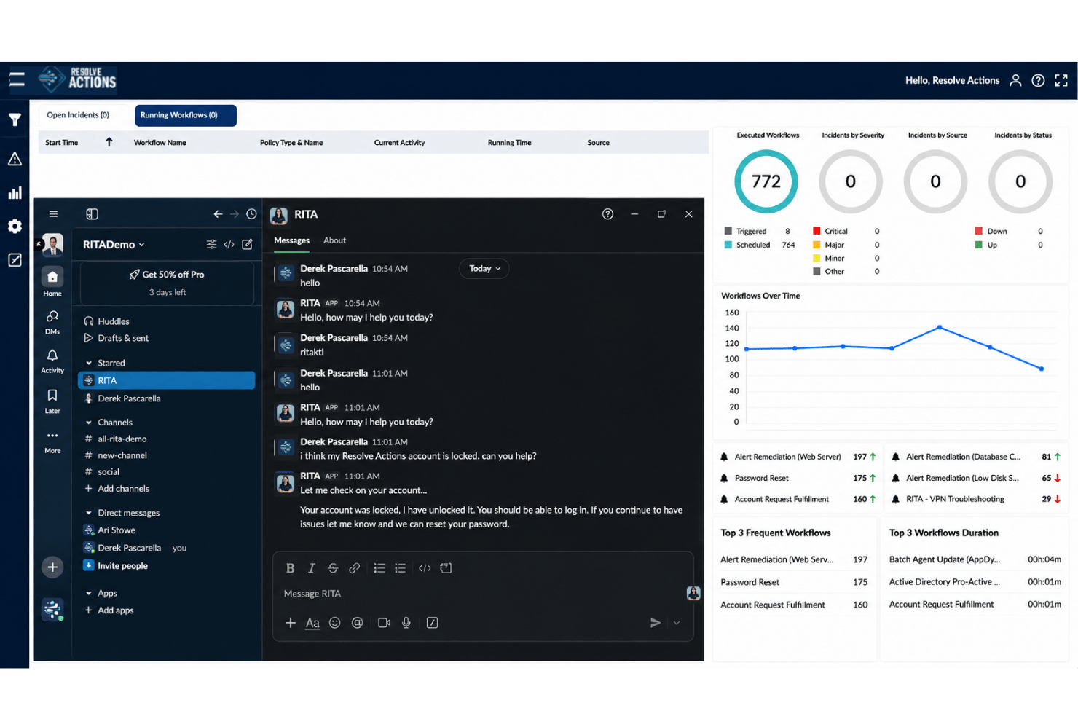Open the Today date dropdown
1078x719 pixels.
point(484,269)
